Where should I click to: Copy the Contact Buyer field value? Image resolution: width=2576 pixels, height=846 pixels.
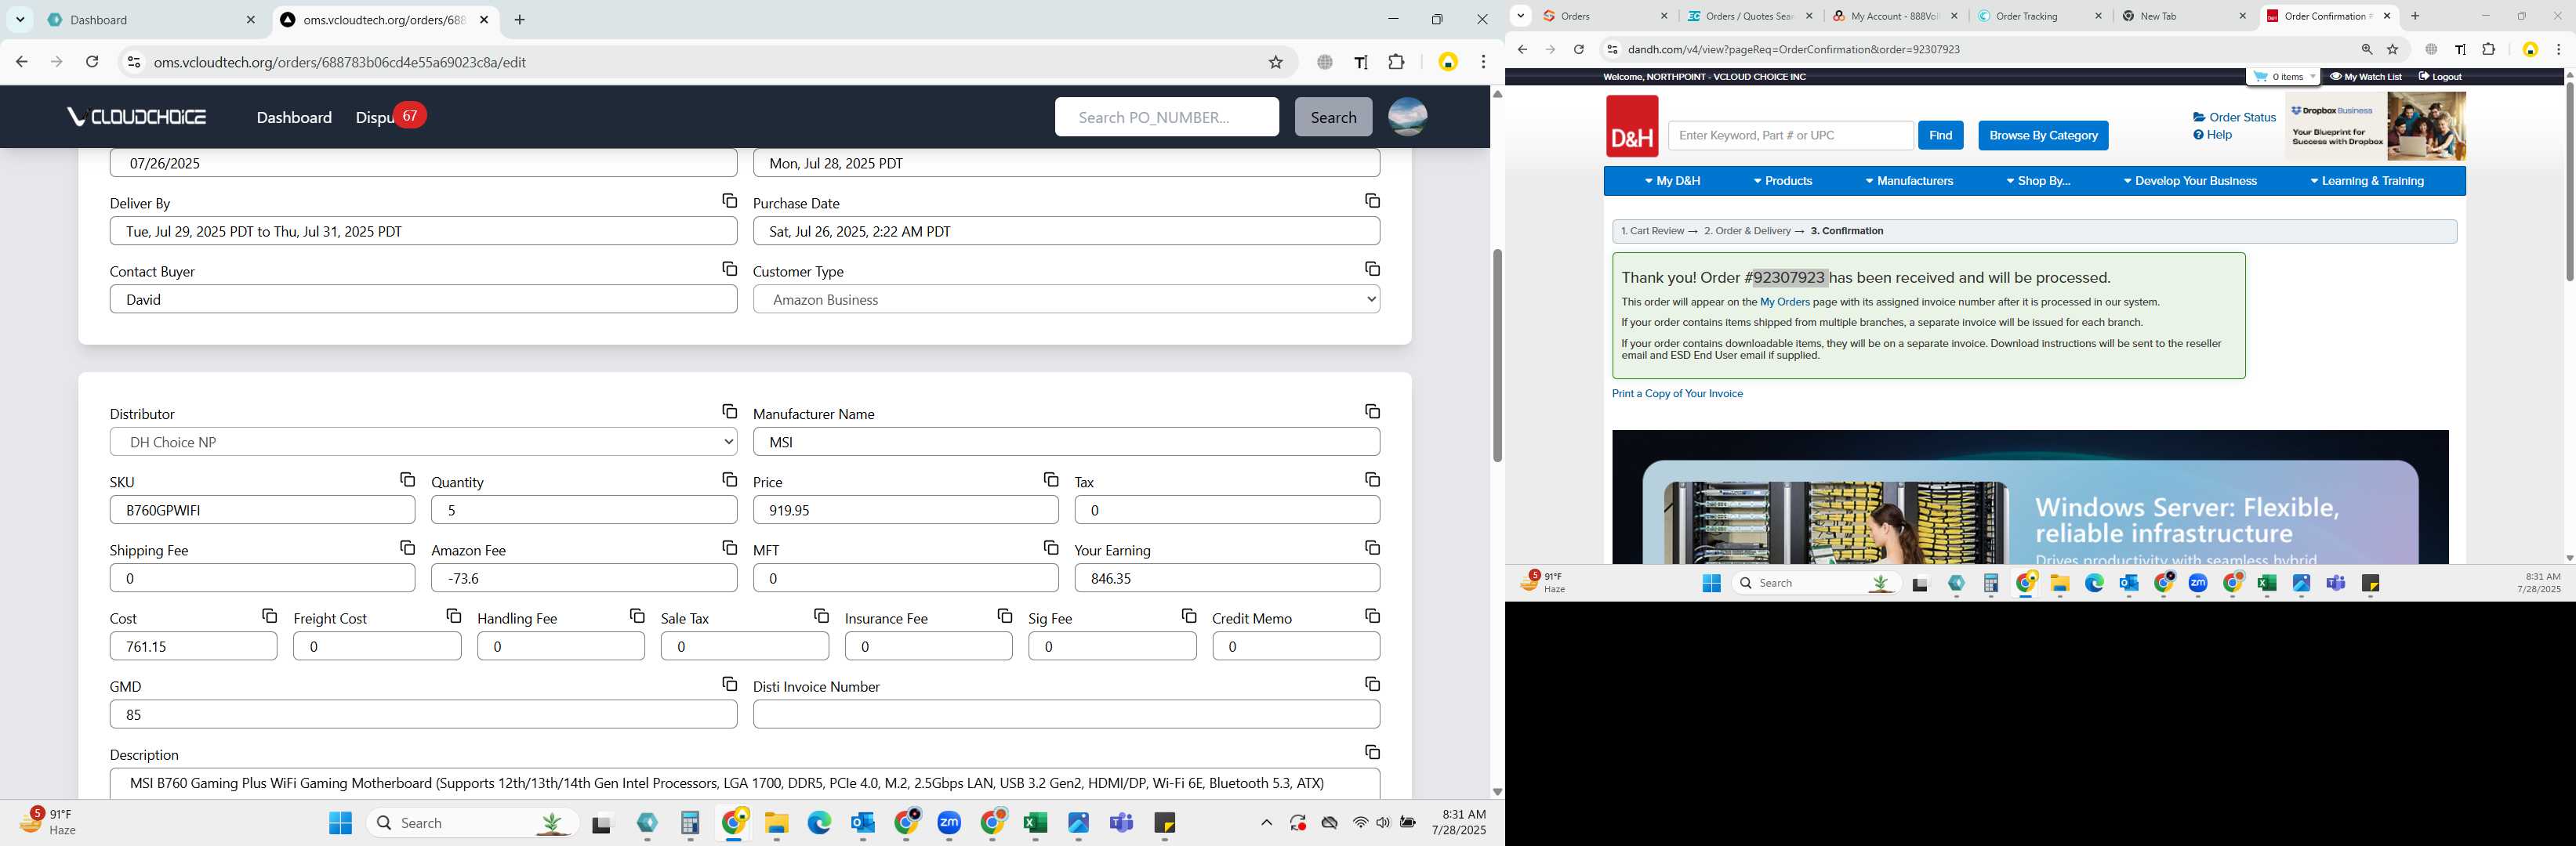pos(729,269)
